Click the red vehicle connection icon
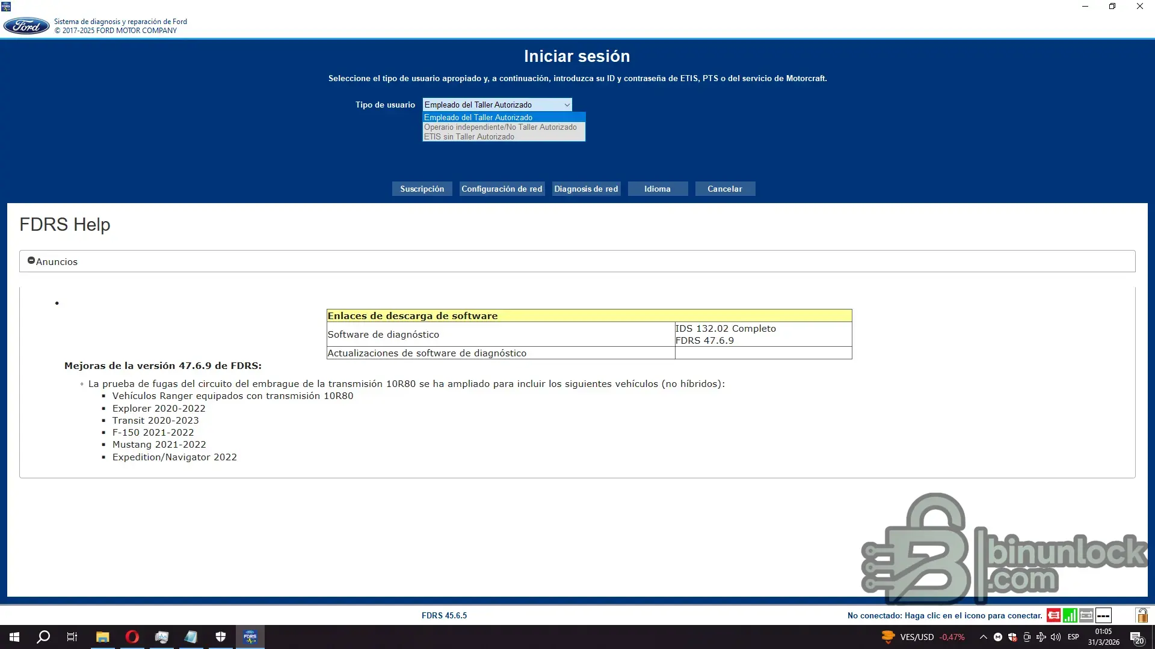 point(1053,615)
